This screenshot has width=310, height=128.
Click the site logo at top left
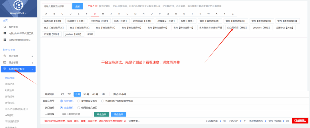click(18, 5)
